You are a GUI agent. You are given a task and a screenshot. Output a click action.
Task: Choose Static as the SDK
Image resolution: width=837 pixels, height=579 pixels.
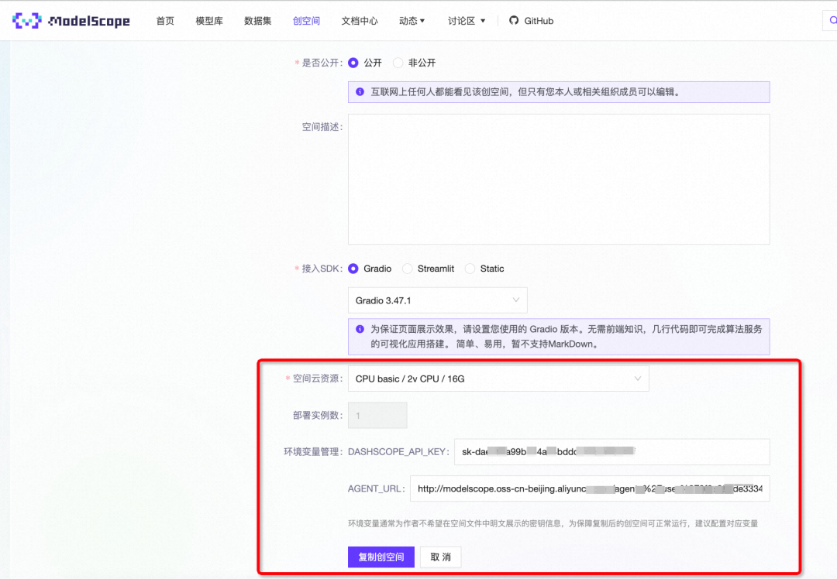tap(470, 269)
